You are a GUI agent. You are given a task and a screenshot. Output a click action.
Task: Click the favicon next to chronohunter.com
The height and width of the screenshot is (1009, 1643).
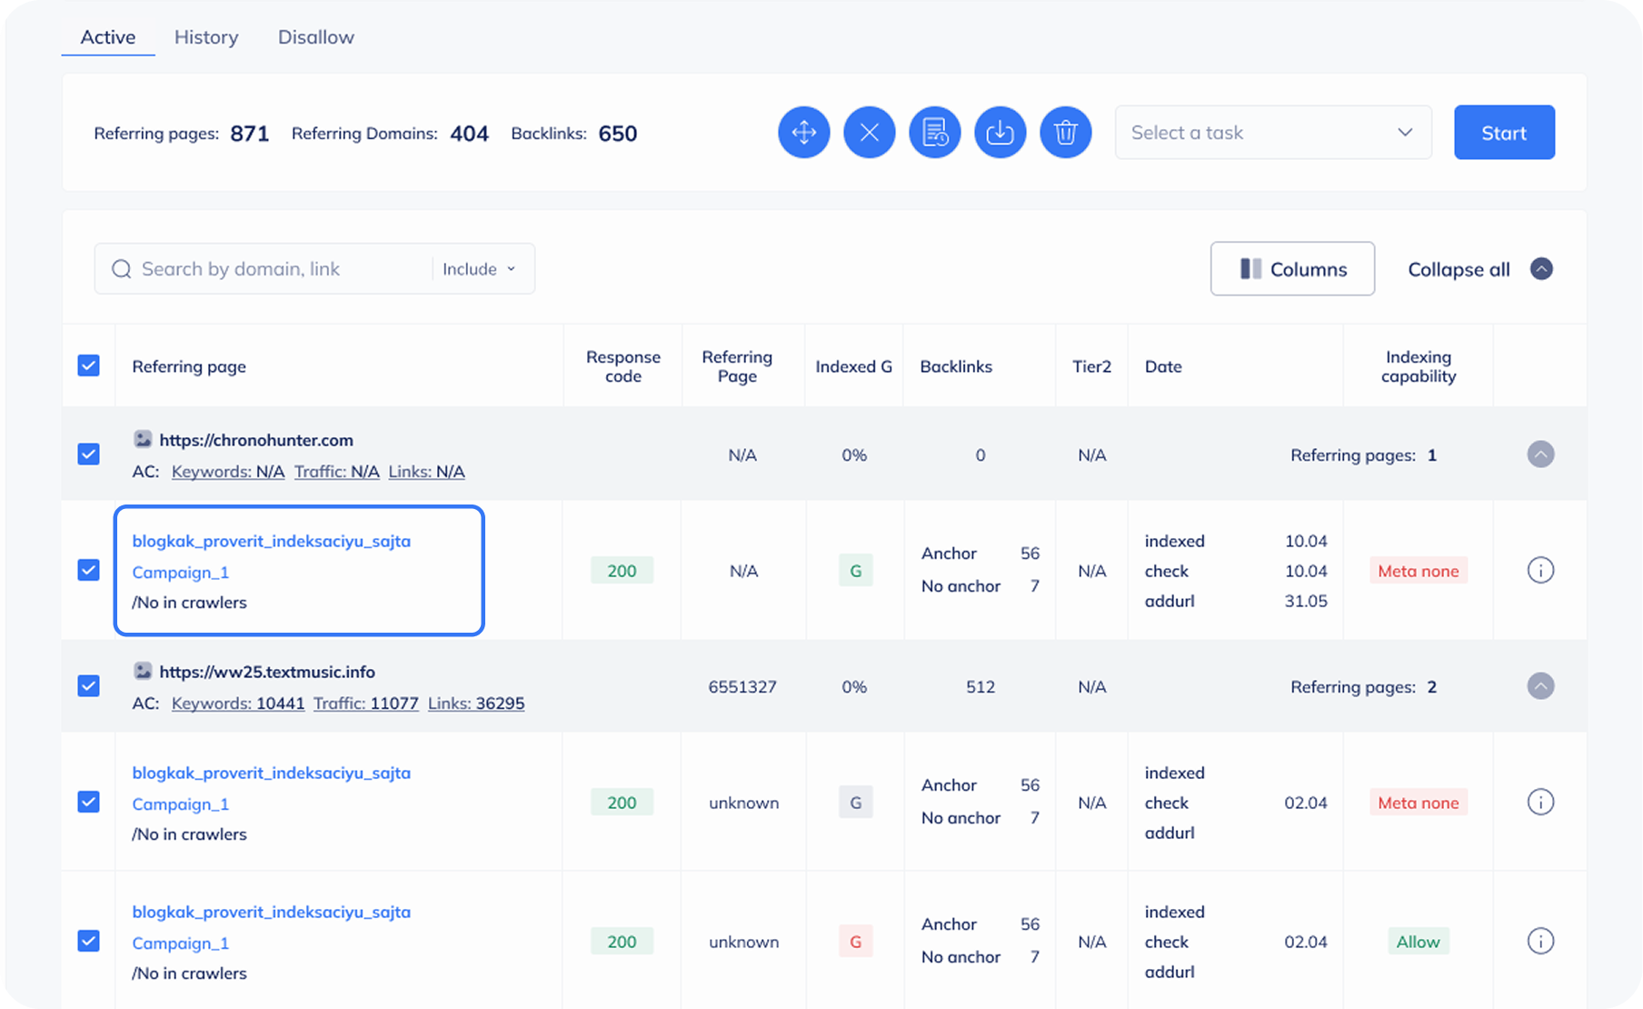point(143,439)
